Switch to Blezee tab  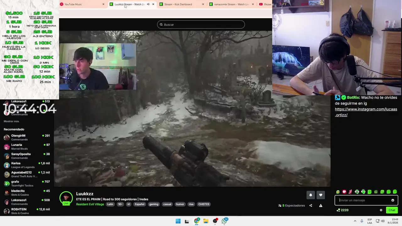265,4
